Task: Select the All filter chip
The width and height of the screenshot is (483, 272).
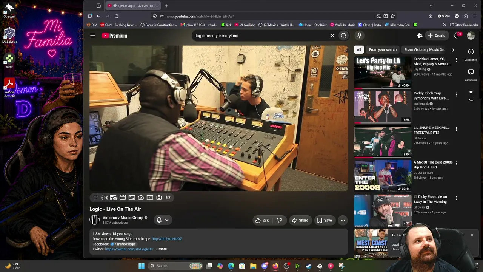Action: 359,49
